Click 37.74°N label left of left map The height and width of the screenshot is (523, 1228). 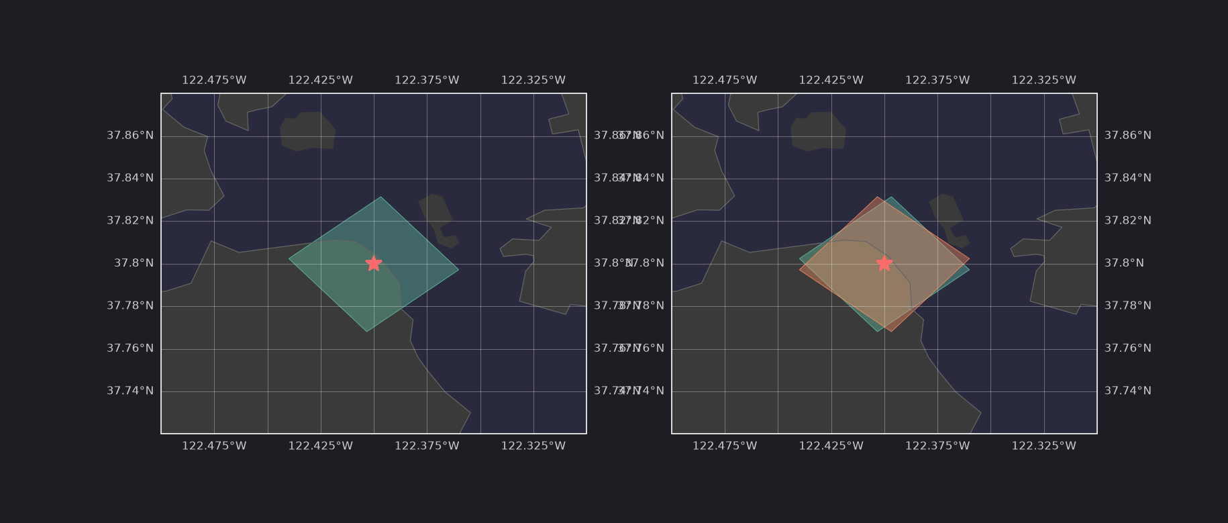[x=130, y=391]
